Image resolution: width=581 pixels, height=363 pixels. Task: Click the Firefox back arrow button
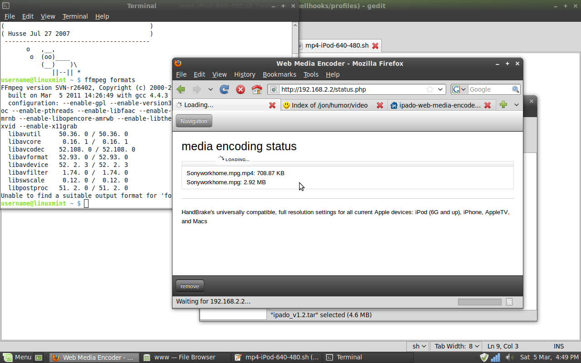[181, 89]
